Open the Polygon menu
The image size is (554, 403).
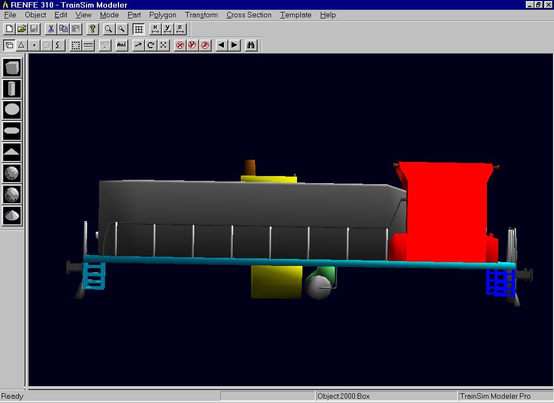click(162, 15)
